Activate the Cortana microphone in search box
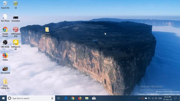The width and height of the screenshot is (180, 101). tap(52, 98)
